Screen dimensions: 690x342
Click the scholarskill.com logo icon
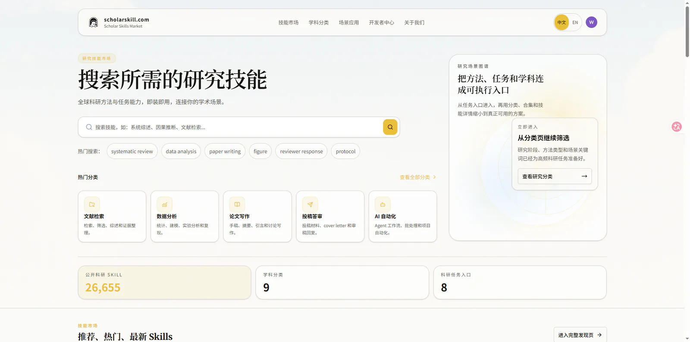pyautogui.click(x=93, y=22)
